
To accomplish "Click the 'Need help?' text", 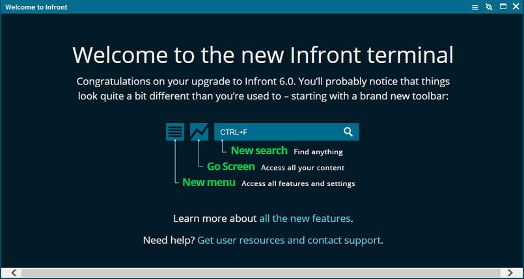I will [x=169, y=240].
